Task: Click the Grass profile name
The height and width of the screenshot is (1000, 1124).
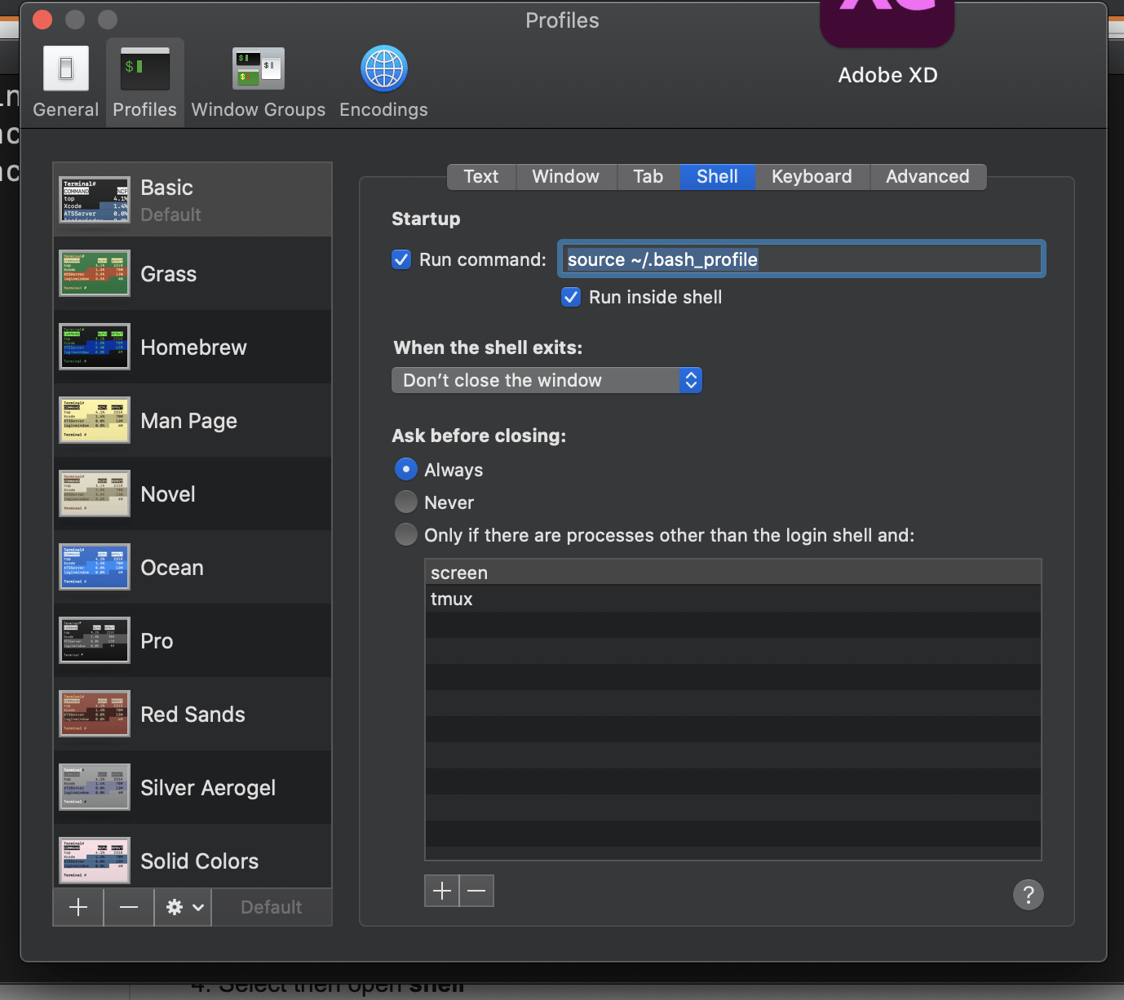Action: tap(169, 274)
